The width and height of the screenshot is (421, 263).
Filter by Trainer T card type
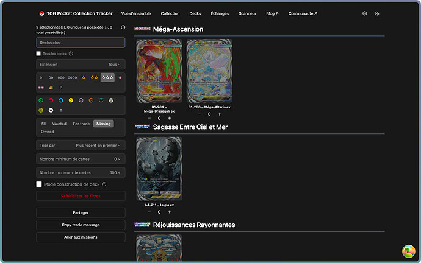click(x=61, y=110)
